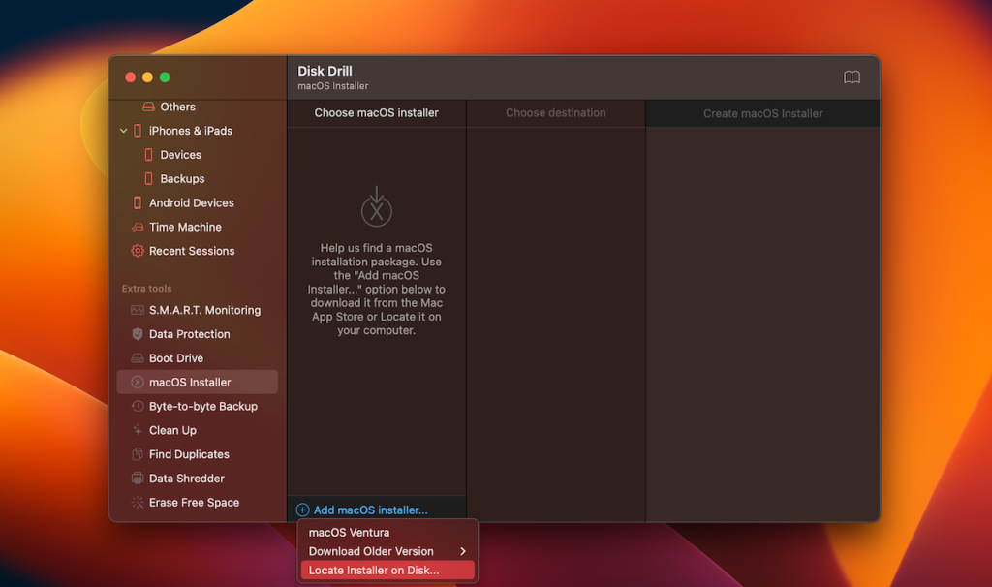Screen dimensions: 992x587
Task: Open the Create macOS Installer step
Action: click(x=761, y=113)
